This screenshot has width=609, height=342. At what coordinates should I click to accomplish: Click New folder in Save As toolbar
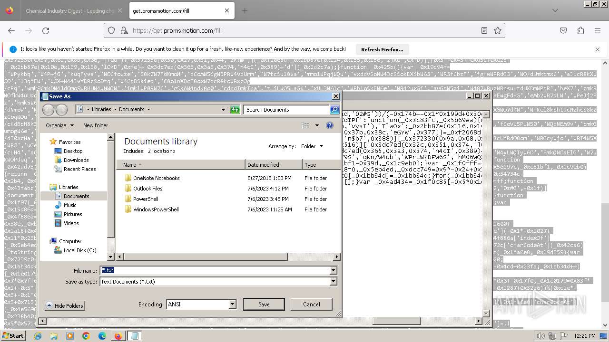click(x=96, y=125)
